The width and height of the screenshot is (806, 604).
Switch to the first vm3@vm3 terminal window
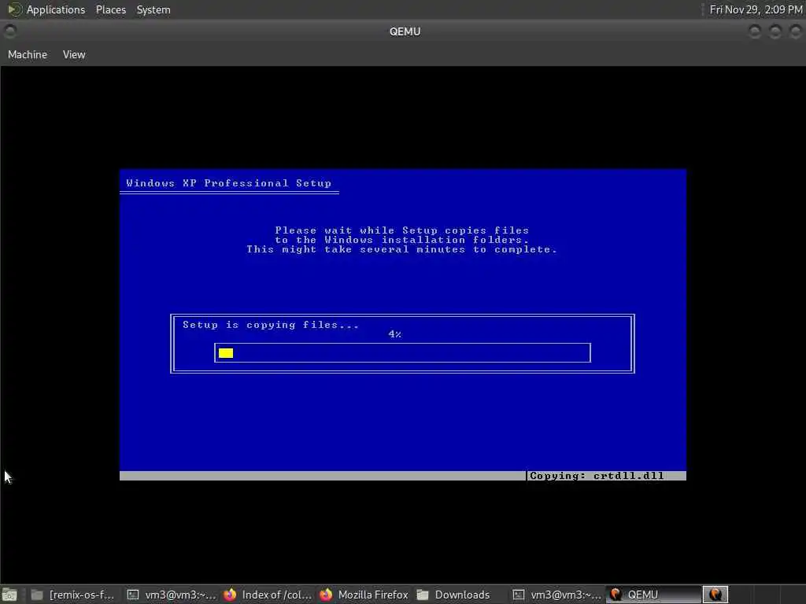(x=172, y=595)
